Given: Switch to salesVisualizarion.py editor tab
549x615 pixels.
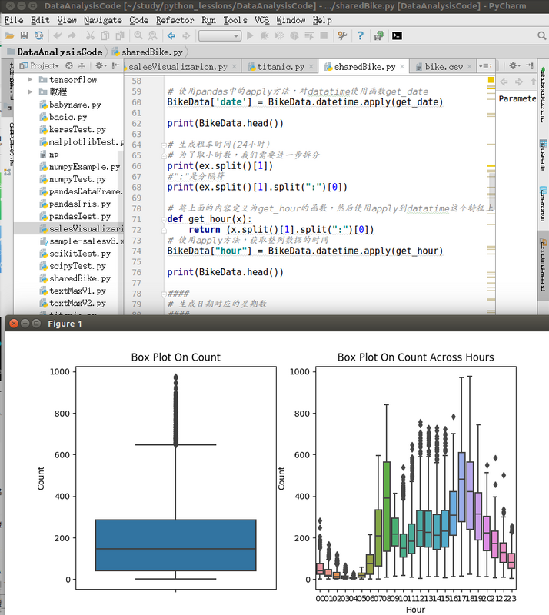Looking at the screenshot, I should pyautogui.click(x=178, y=67).
